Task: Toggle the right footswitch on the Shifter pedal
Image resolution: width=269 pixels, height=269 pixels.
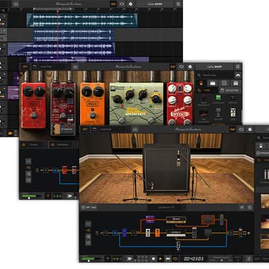Action: 151,120
